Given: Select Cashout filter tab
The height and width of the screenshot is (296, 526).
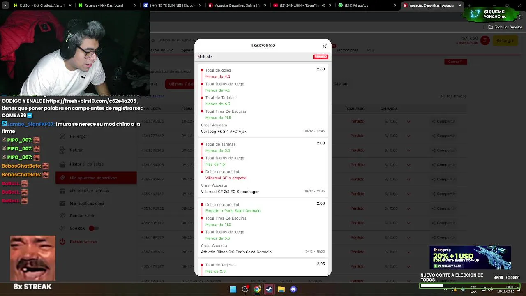Looking at the screenshot, I should [x=341, y=84].
